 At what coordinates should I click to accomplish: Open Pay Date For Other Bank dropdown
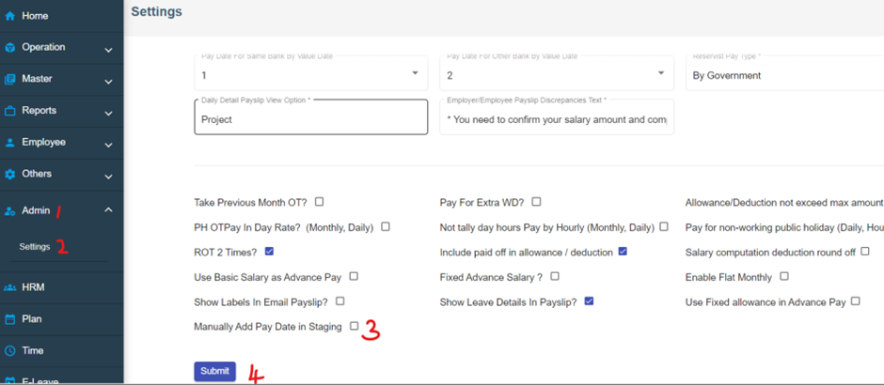coord(661,74)
